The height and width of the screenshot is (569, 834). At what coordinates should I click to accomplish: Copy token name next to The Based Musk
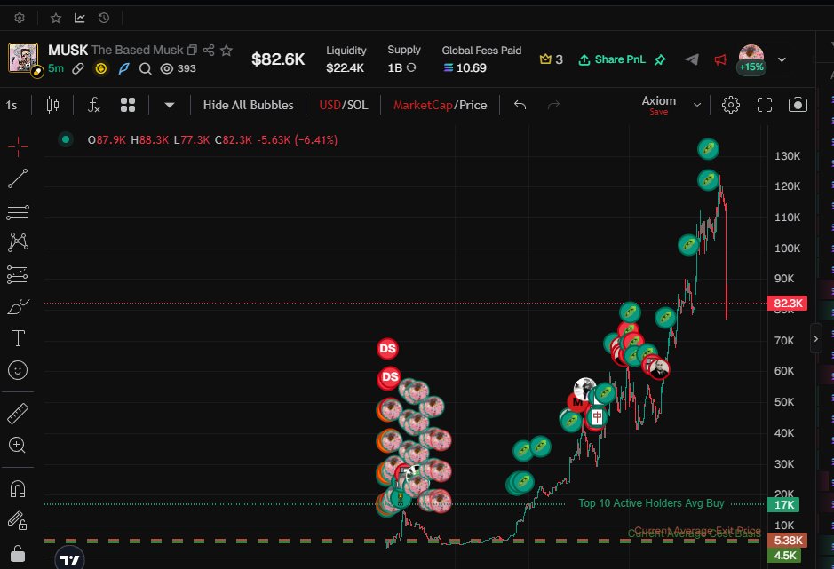click(x=192, y=50)
